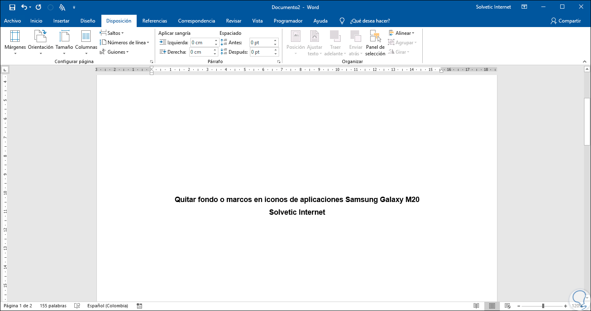Click the proofing errors book icon in the status bar
Viewport: 591px width, 311px height.
pos(77,306)
